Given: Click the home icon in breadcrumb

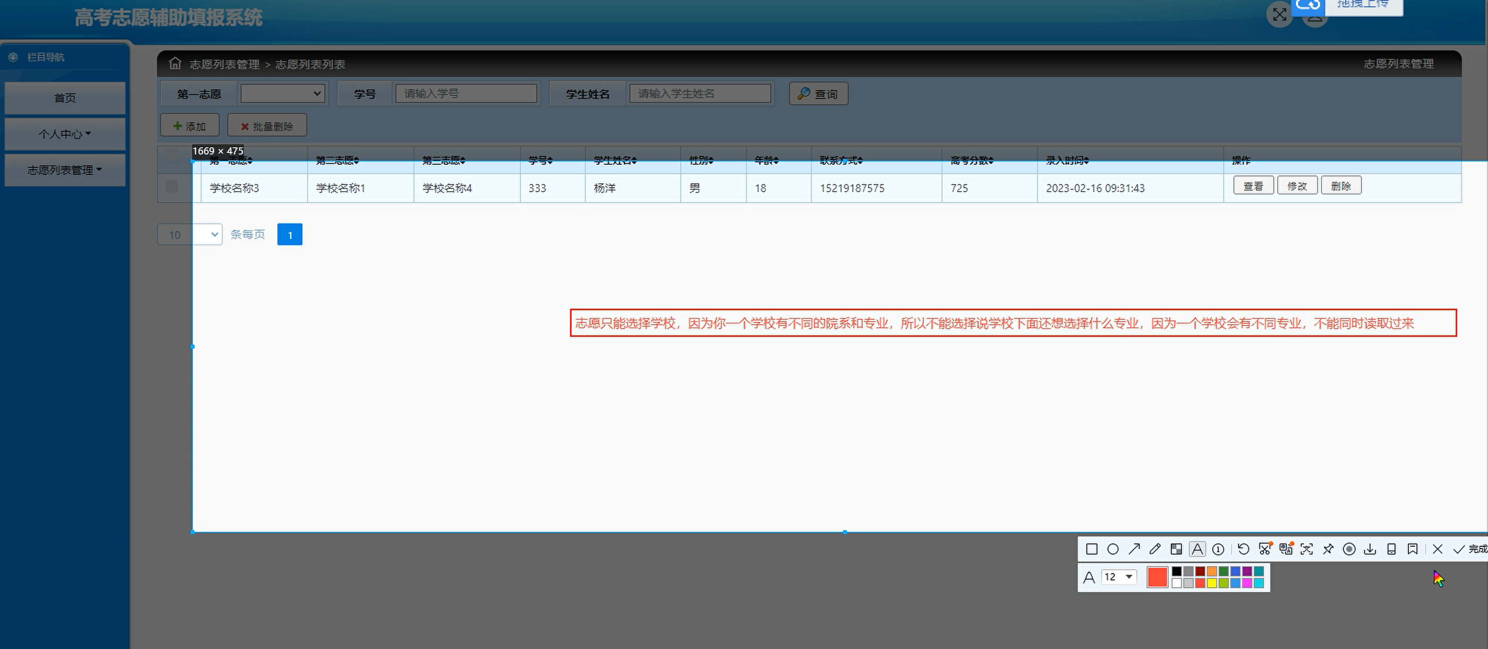Looking at the screenshot, I should coord(175,63).
